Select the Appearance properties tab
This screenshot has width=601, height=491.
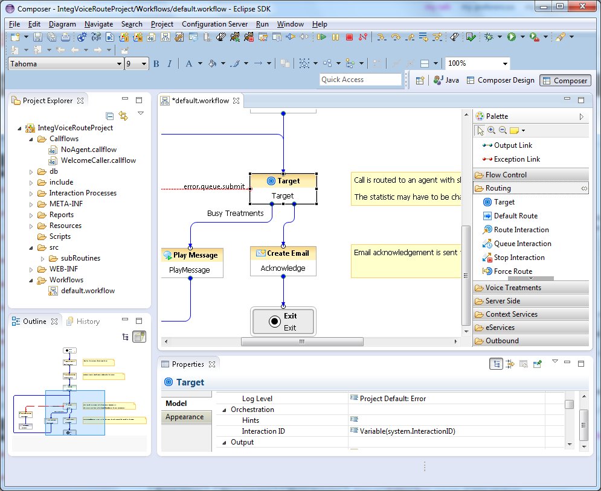186,417
